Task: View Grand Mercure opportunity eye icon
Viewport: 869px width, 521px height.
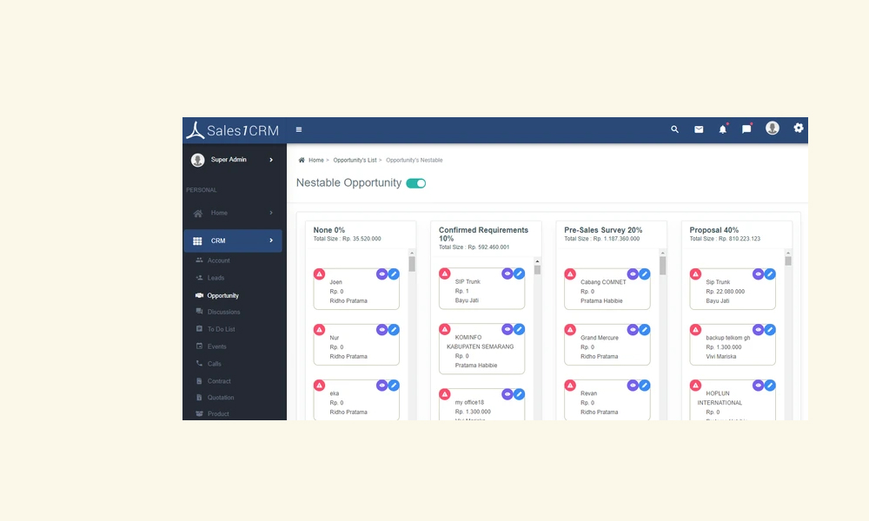Action: pyautogui.click(x=633, y=330)
